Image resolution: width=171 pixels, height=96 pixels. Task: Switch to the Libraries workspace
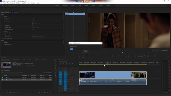click(x=108, y=6)
